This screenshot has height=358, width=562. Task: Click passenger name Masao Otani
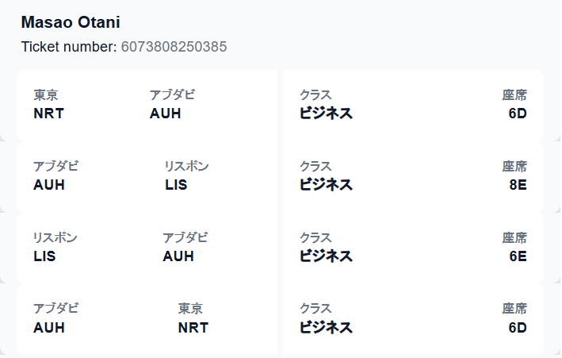click(x=71, y=22)
